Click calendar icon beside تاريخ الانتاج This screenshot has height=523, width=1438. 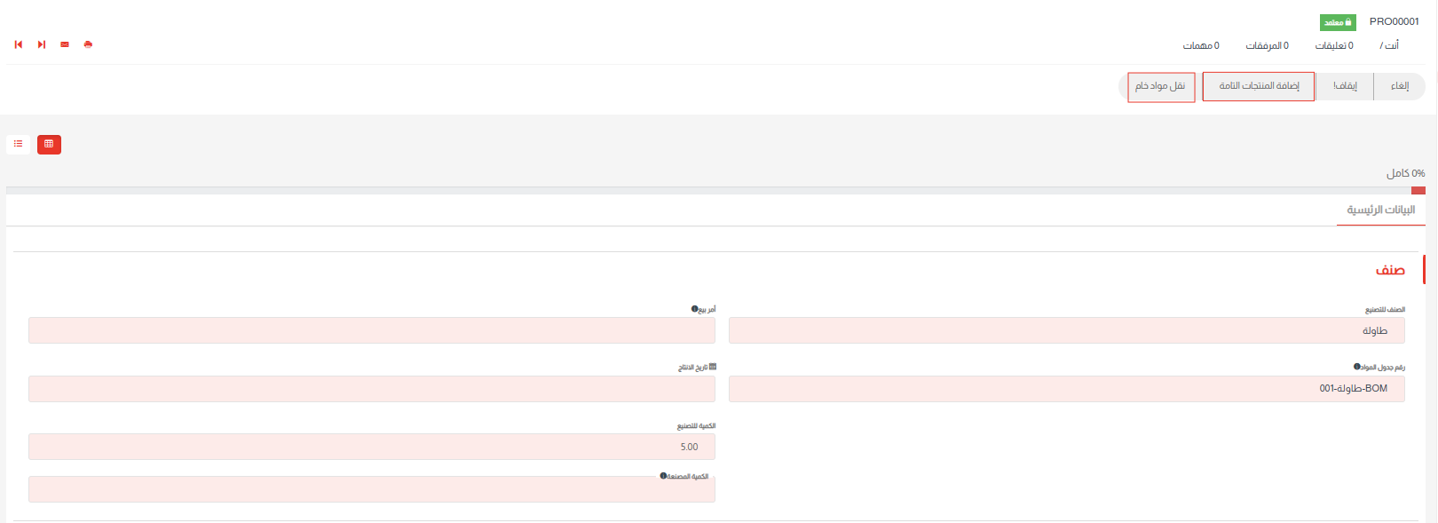[x=713, y=367]
